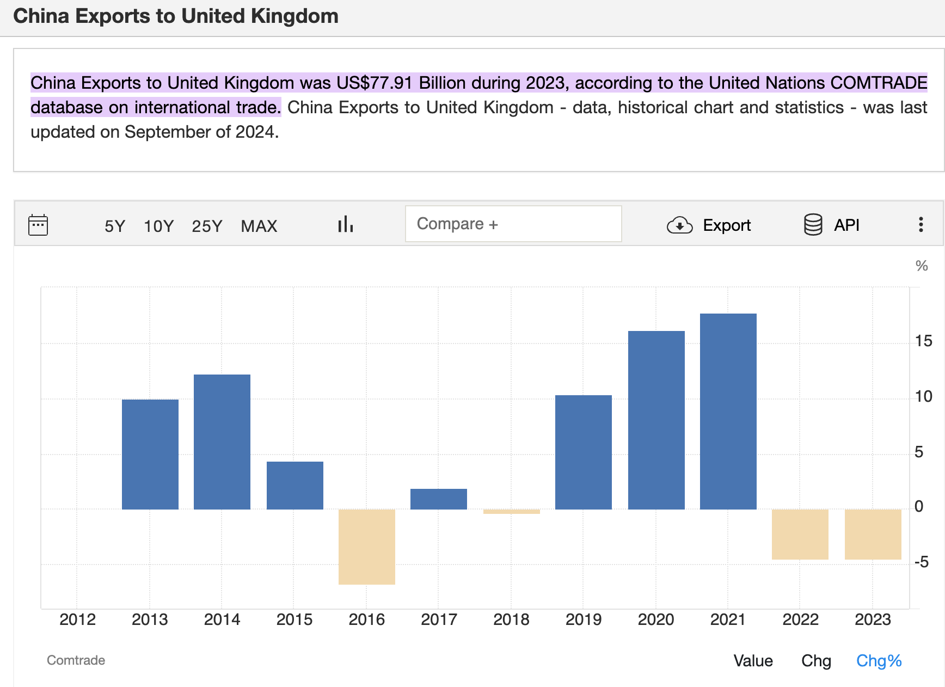The height and width of the screenshot is (687, 945).
Task: Click the Export button label
Action: (x=727, y=225)
